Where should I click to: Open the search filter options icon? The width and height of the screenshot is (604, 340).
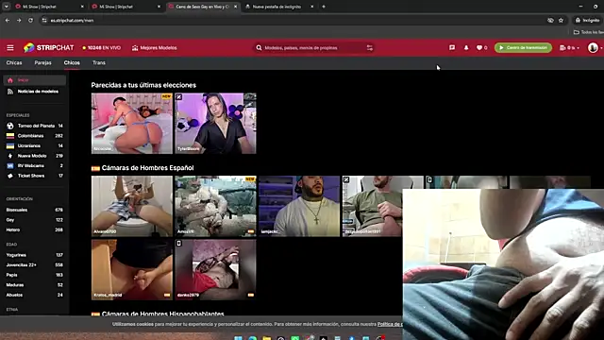(x=369, y=48)
